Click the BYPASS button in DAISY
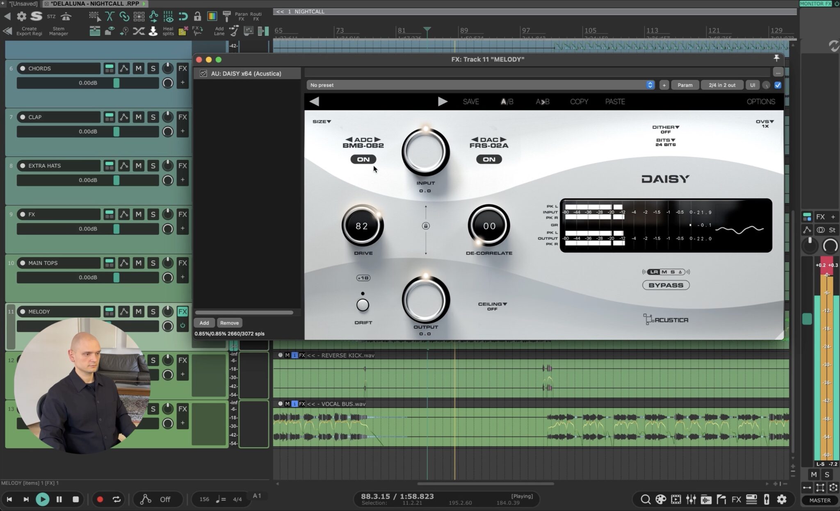Image resolution: width=840 pixels, height=511 pixels. tap(666, 285)
